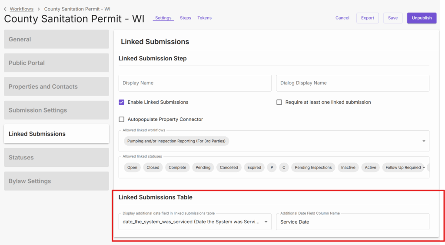
Task: Focus the Dialog Display Name field
Action: click(352, 83)
